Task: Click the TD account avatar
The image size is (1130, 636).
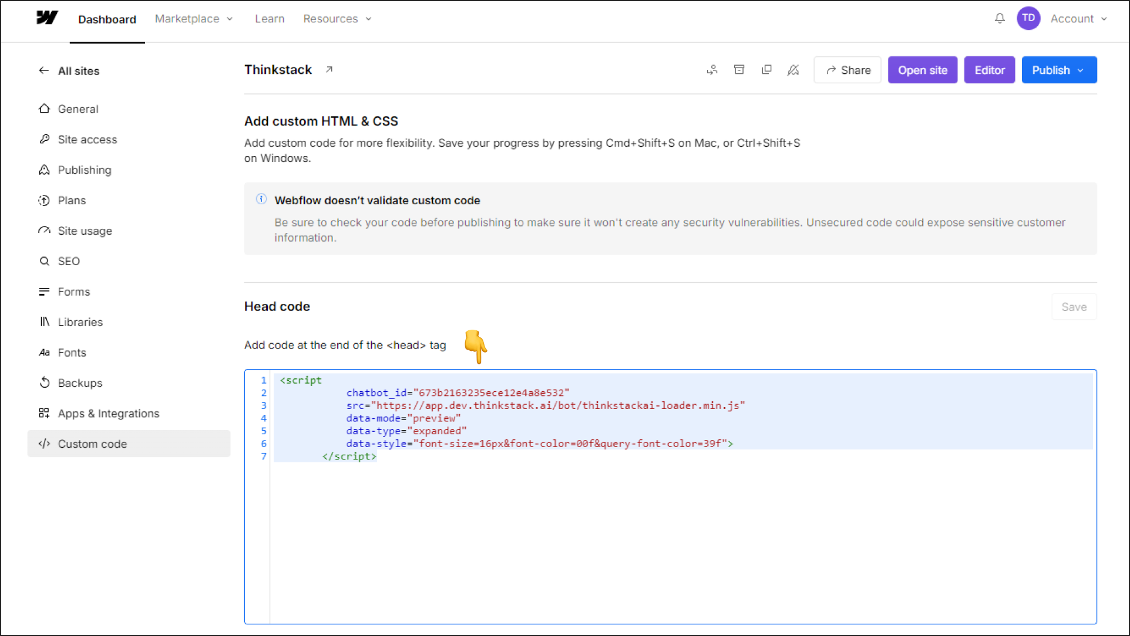Action: pyautogui.click(x=1028, y=18)
